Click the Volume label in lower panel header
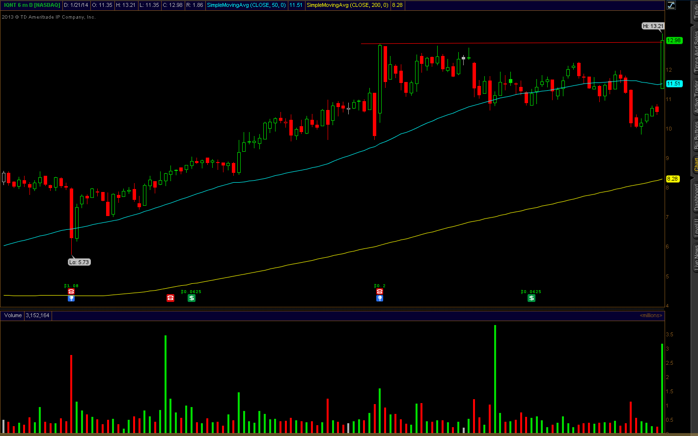 [x=13, y=315]
